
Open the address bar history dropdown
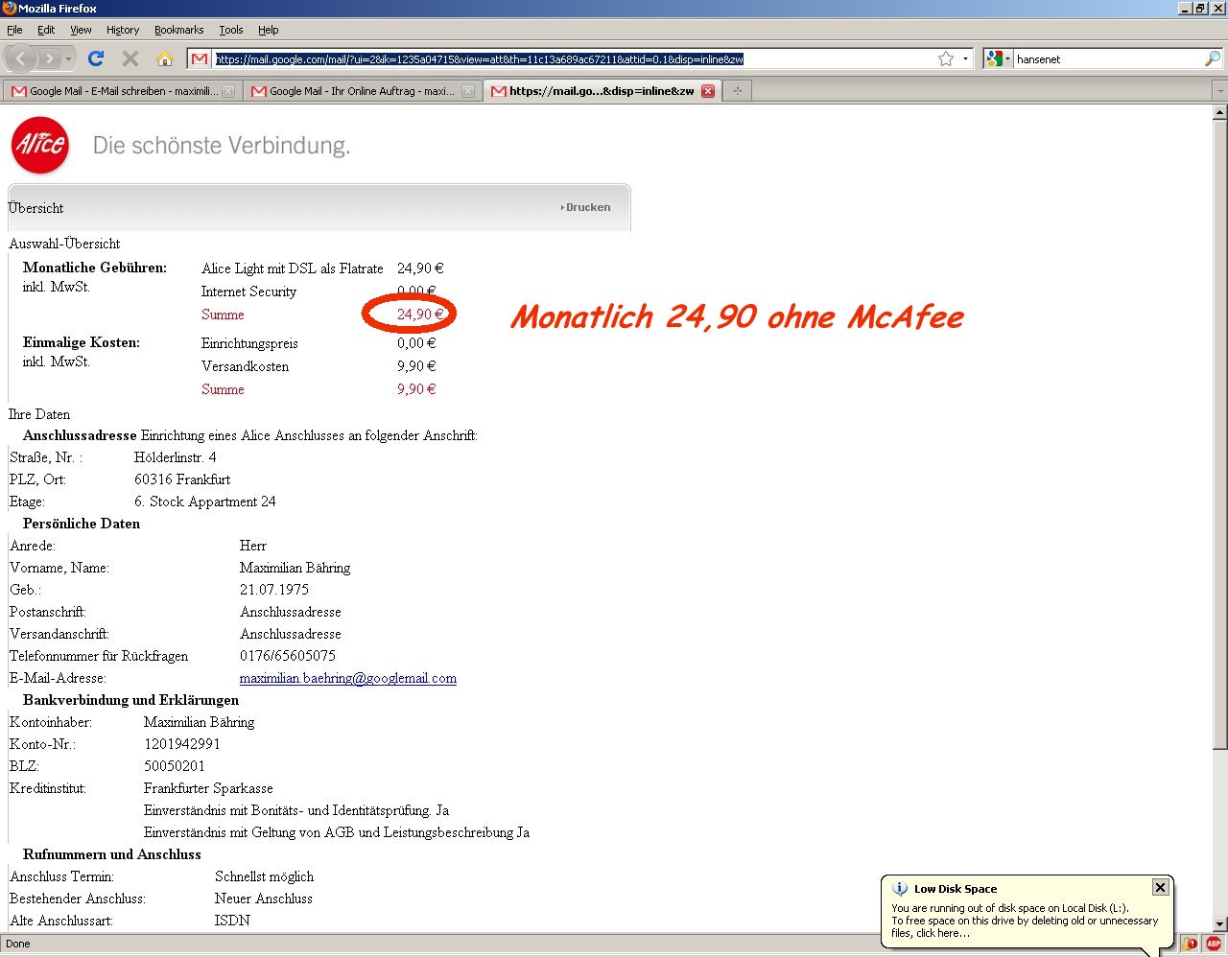point(965,58)
